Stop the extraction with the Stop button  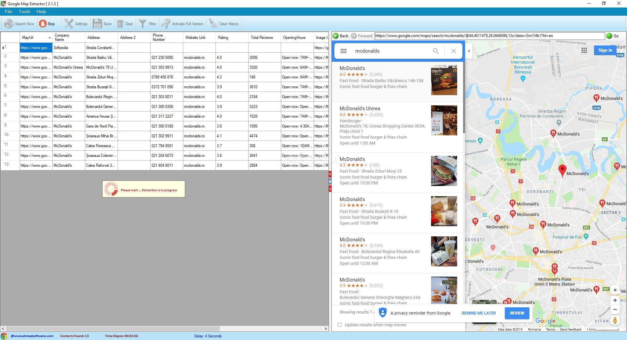[x=47, y=24]
